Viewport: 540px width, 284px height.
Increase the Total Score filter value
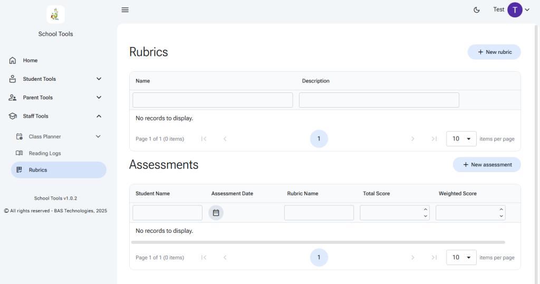coord(425,210)
